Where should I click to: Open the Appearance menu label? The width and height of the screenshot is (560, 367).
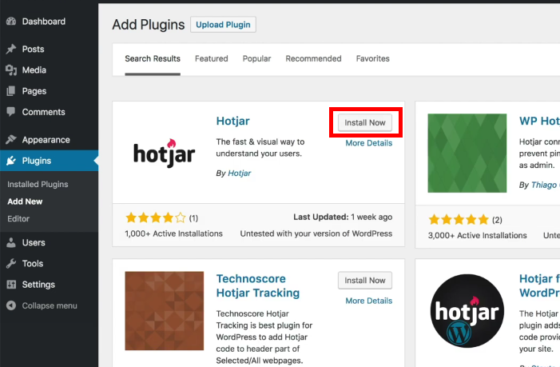pyautogui.click(x=46, y=140)
